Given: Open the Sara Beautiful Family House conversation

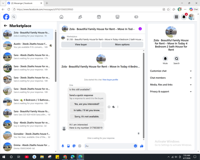Looking at the screenshot, I should tap(28, 113).
